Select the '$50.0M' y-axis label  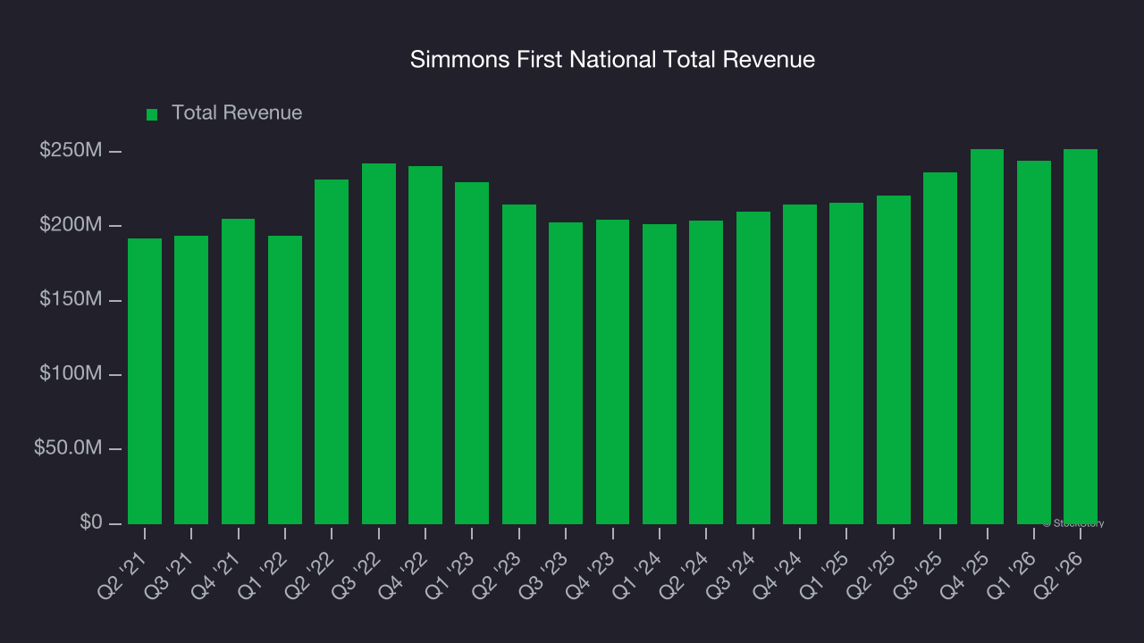click(68, 448)
